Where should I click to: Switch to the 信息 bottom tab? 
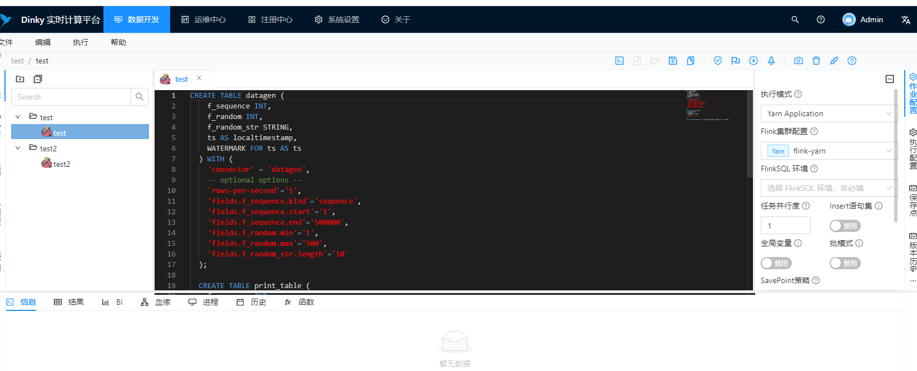click(x=21, y=302)
